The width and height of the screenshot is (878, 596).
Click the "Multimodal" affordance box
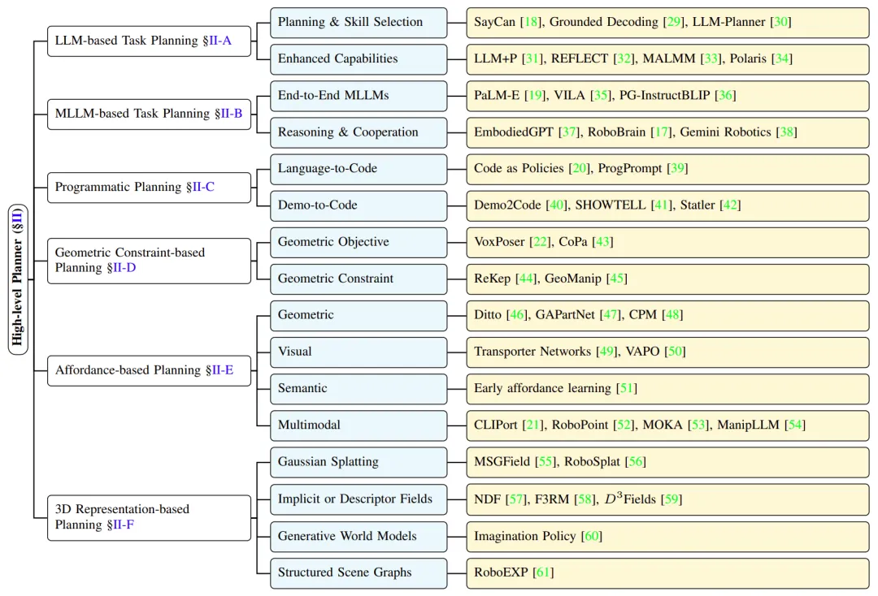point(359,425)
